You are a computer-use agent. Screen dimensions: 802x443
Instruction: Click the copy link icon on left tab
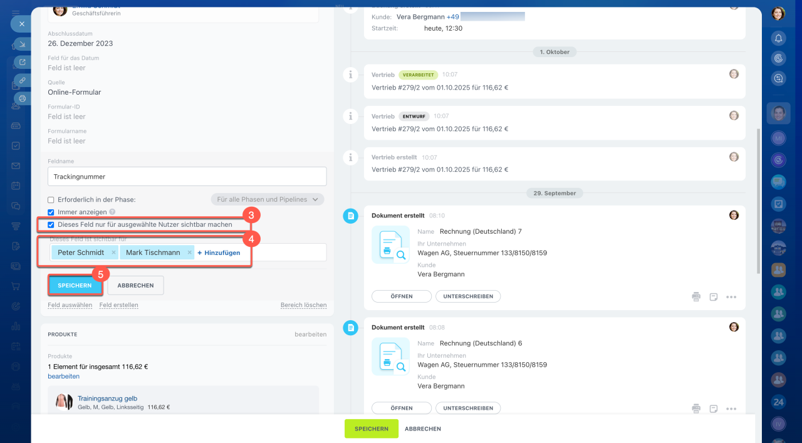coord(22,80)
